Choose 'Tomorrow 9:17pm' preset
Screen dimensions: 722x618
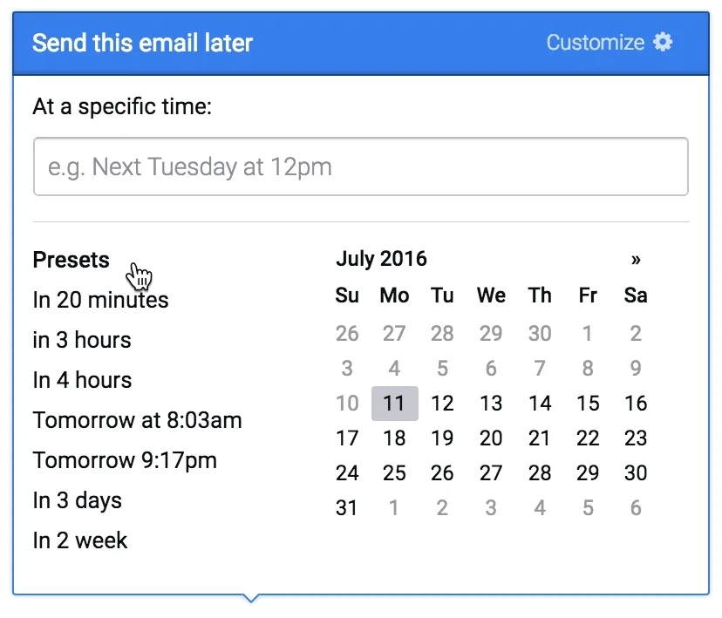[125, 460]
